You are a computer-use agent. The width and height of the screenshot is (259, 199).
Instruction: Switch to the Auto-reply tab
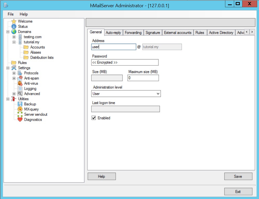pyautogui.click(x=113, y=33)
